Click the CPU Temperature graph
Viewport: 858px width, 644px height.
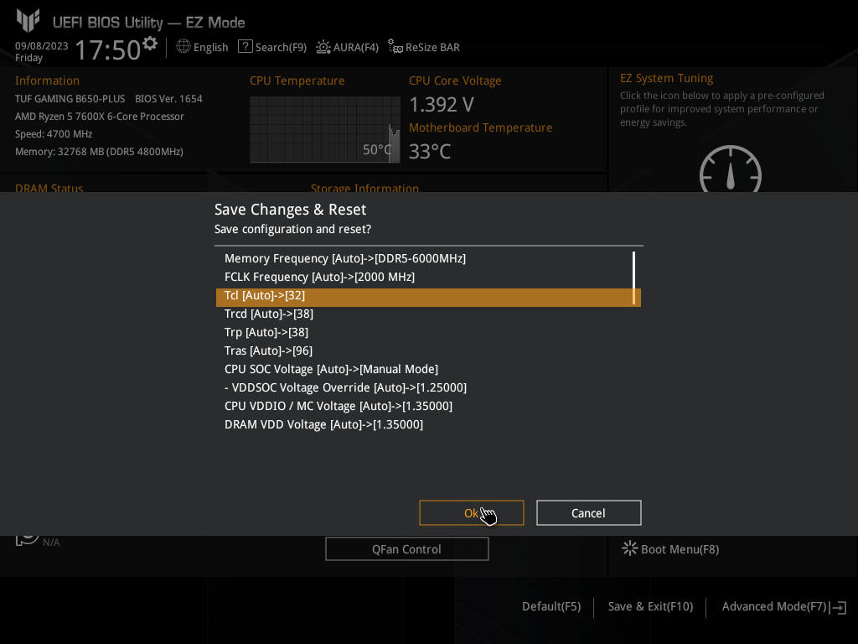[x=325, y=129]
